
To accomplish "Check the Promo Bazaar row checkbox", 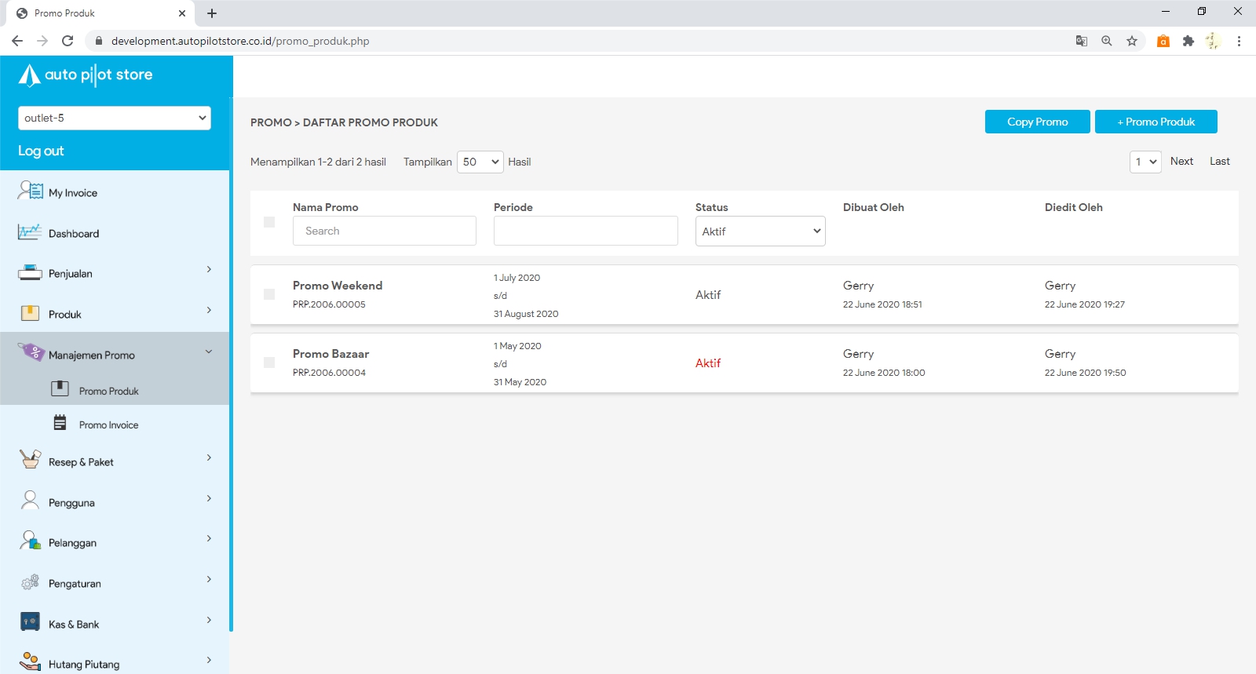I will (x=269, y=363).
